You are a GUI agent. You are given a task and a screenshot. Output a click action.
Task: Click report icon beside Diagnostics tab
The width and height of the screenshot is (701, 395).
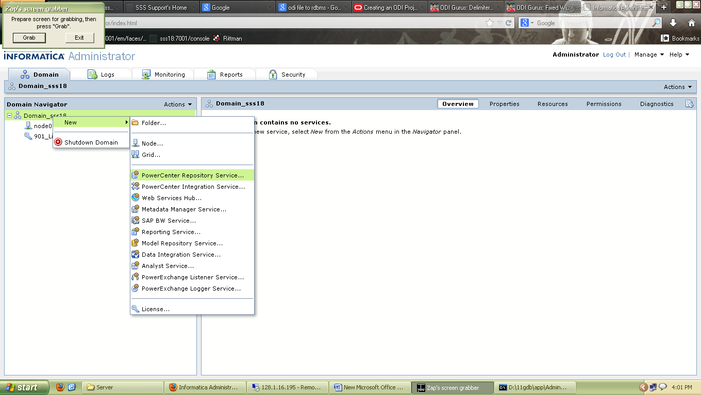coord(689,104)
